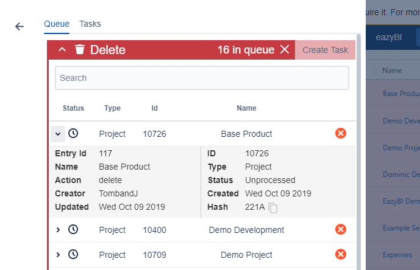Click into the Search field
Screen dimensions: 420x270
202,78
